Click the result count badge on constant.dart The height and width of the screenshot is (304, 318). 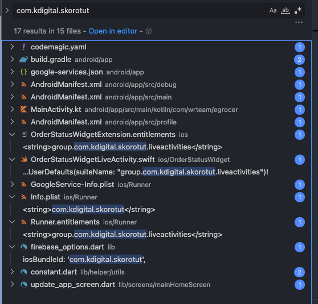pyautogui.click(x=299, y=272)
